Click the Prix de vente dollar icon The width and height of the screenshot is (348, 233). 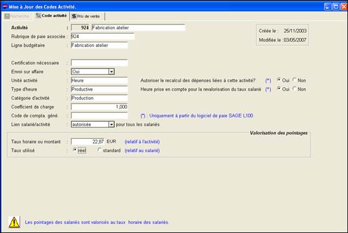[x=74, y=16]
